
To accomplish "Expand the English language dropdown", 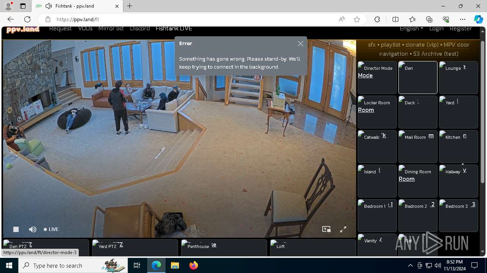I will click(411, 28).
